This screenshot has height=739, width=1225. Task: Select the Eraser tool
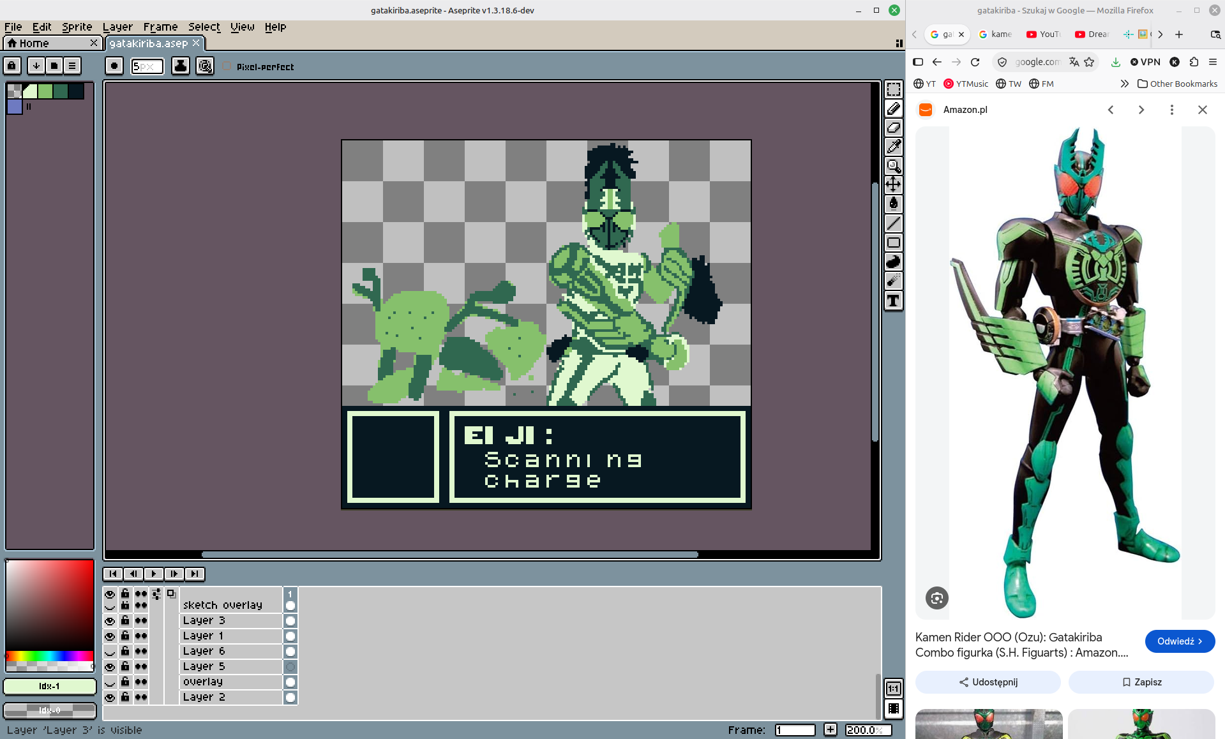894,128
